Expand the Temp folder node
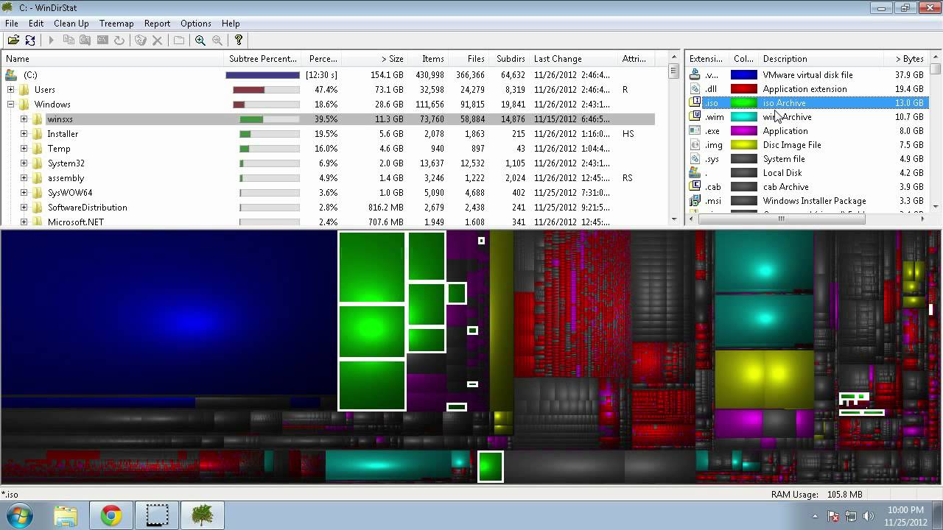 (x=24, y=149)
